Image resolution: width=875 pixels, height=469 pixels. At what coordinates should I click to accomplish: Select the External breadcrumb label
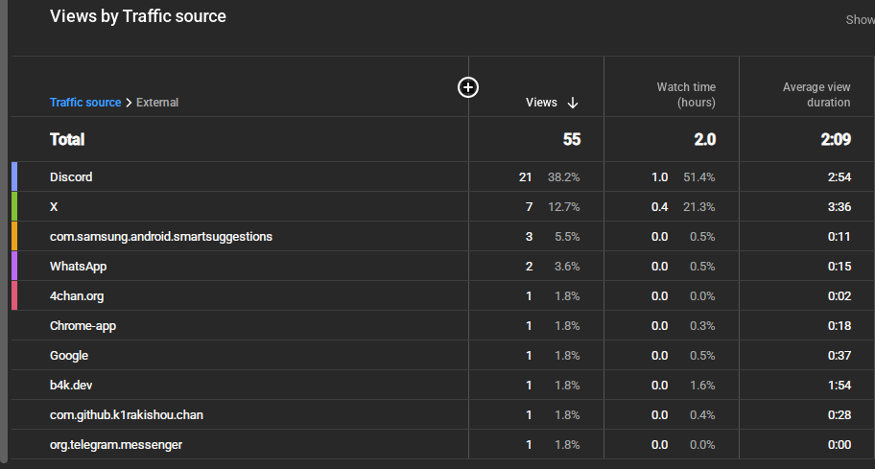point(157,103)
